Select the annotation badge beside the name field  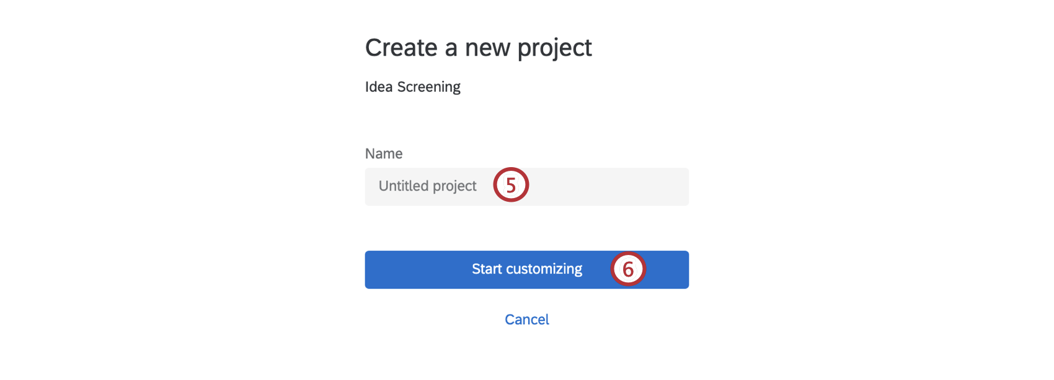click(510, 185)
